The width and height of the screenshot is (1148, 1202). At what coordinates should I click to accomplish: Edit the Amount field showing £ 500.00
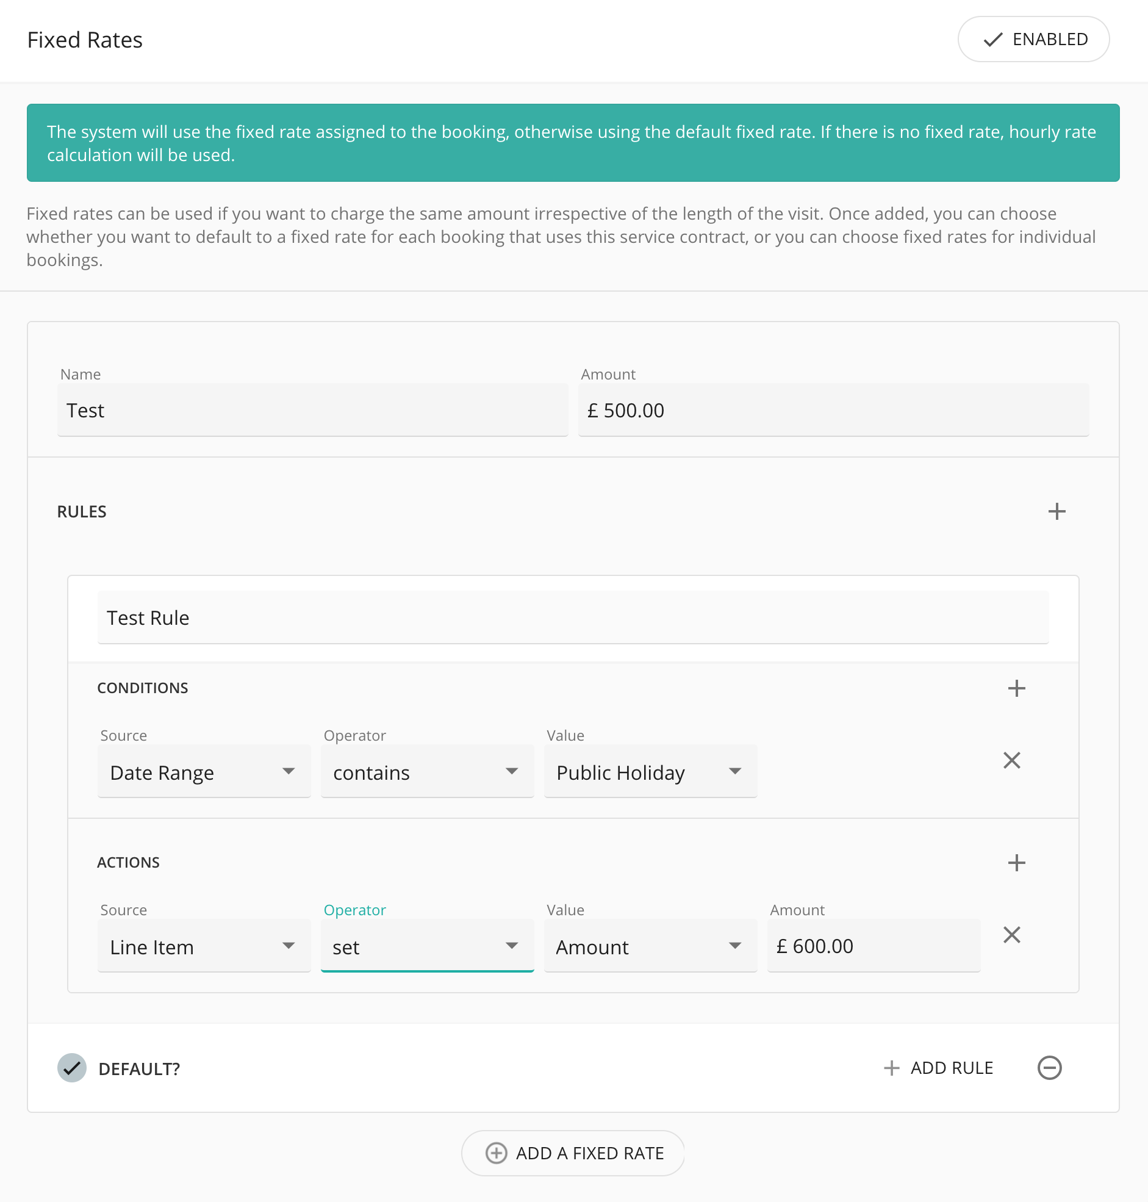click(834, 410)
